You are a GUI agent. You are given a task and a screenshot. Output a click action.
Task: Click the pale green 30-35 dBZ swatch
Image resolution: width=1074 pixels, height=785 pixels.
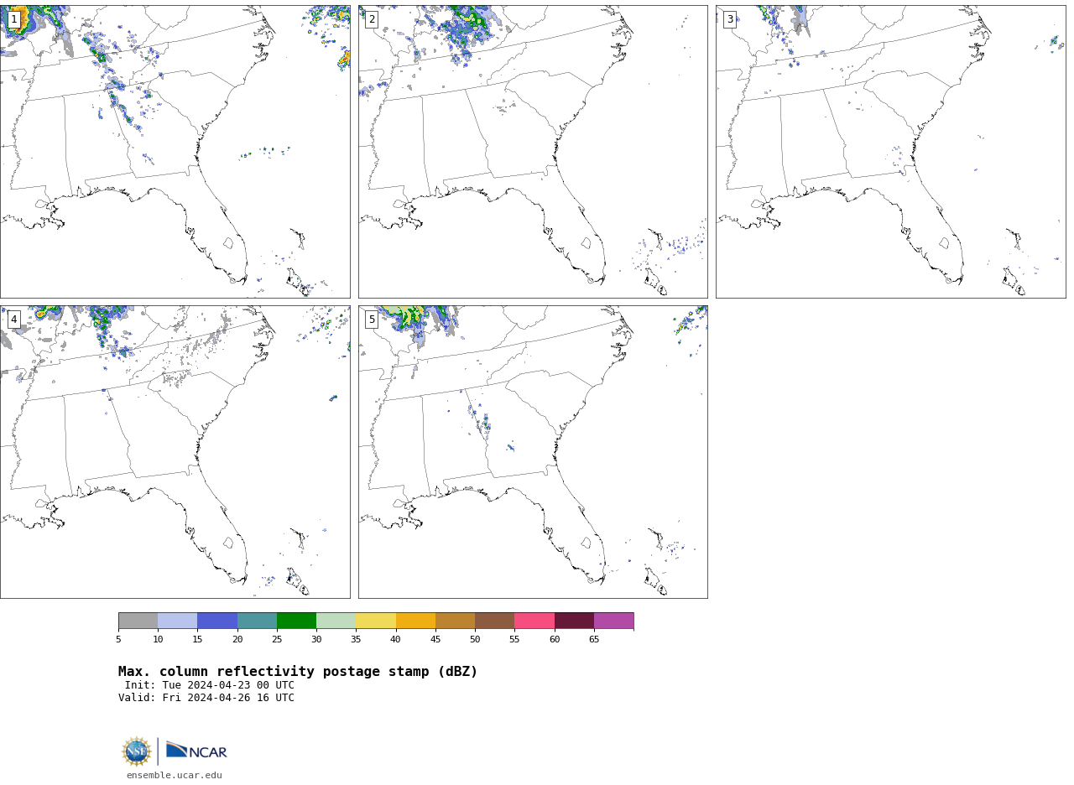[x=336, y=621]
